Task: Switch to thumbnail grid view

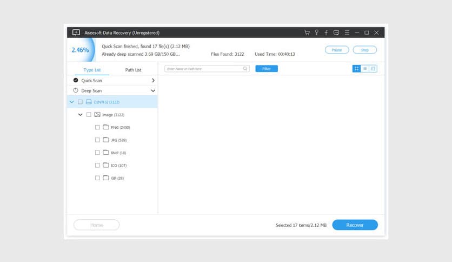Action: click(357, 69)
